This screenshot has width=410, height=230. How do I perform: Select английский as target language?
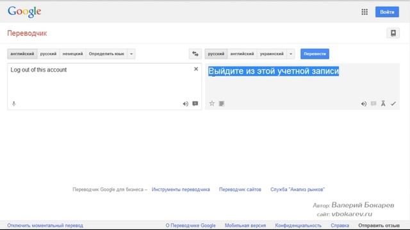(242, 54)
